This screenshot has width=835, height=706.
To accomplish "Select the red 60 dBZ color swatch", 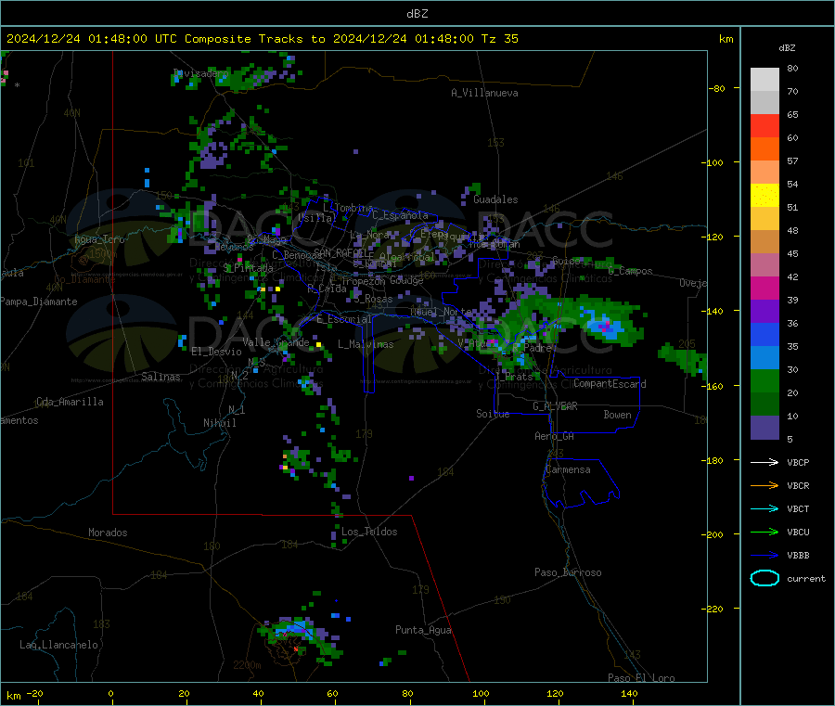I will 764,125.
